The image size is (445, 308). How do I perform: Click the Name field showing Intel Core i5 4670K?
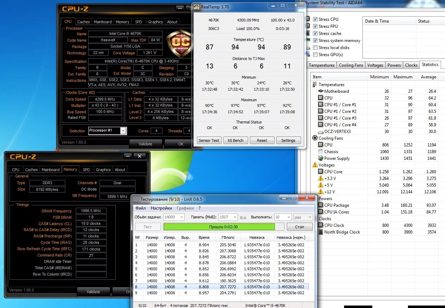click(x=125, y=34)
